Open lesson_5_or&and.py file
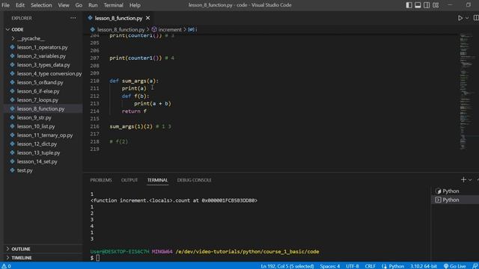479x269 pixels. click(x=43, y=82)
